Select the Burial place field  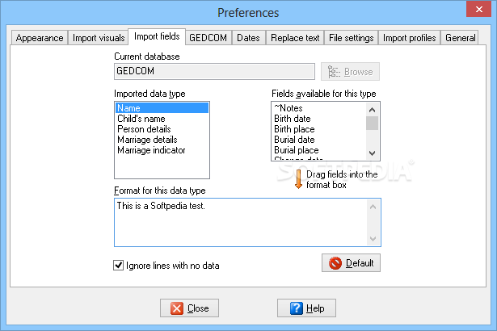[x=319, y=150]
